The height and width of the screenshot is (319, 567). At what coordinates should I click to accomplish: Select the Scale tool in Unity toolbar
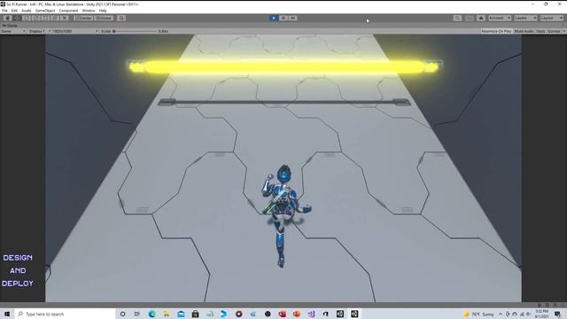[35, 18]
